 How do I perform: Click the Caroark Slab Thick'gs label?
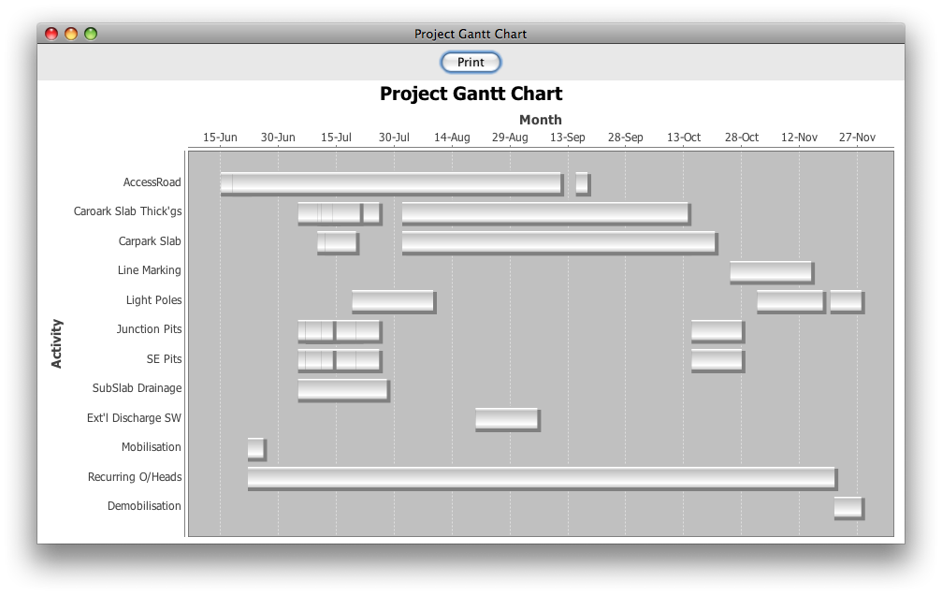(127, 211)
